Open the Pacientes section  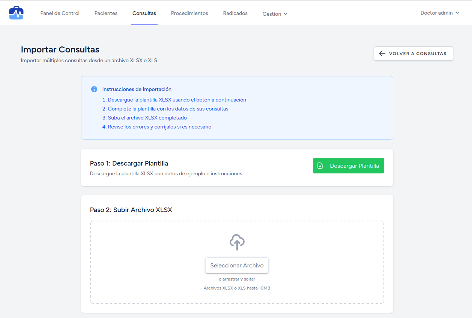click(106, 13)
